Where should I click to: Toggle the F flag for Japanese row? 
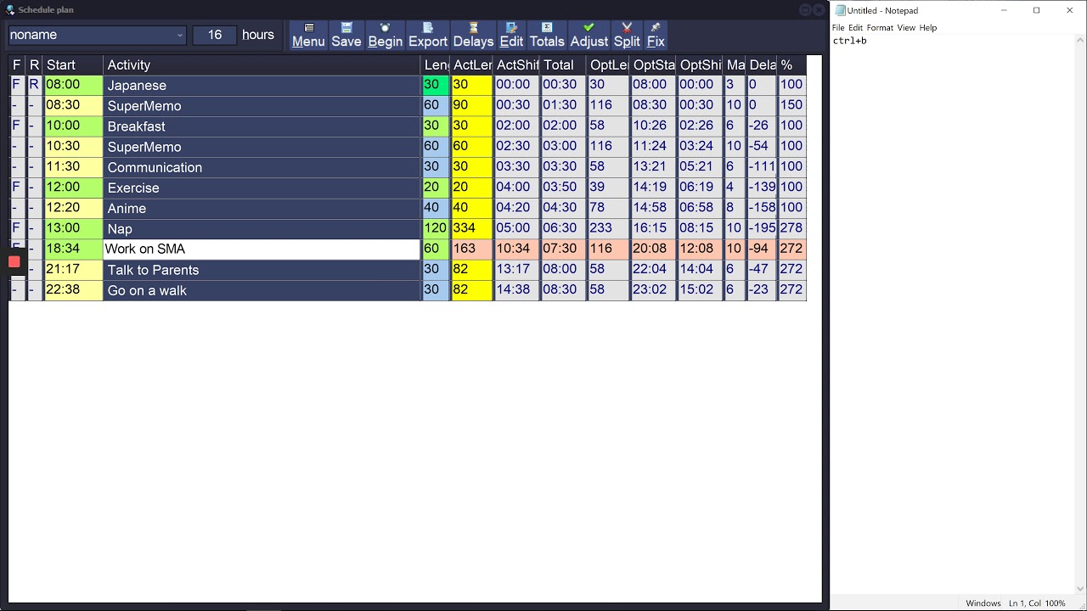[x=16, y=85]
